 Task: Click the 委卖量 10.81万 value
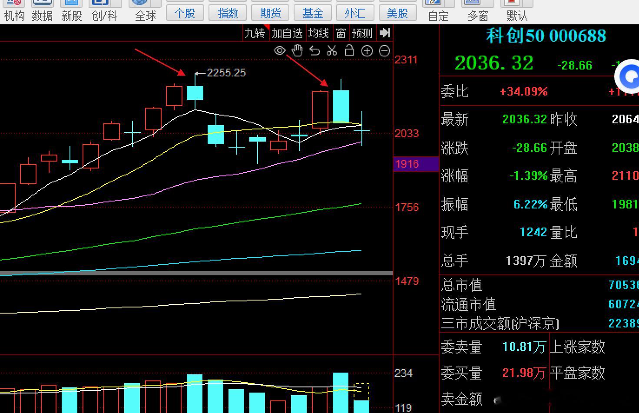click(524, 347)
